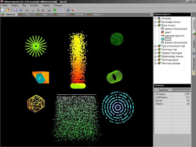Switch to the icecream tab

(62, 15)
